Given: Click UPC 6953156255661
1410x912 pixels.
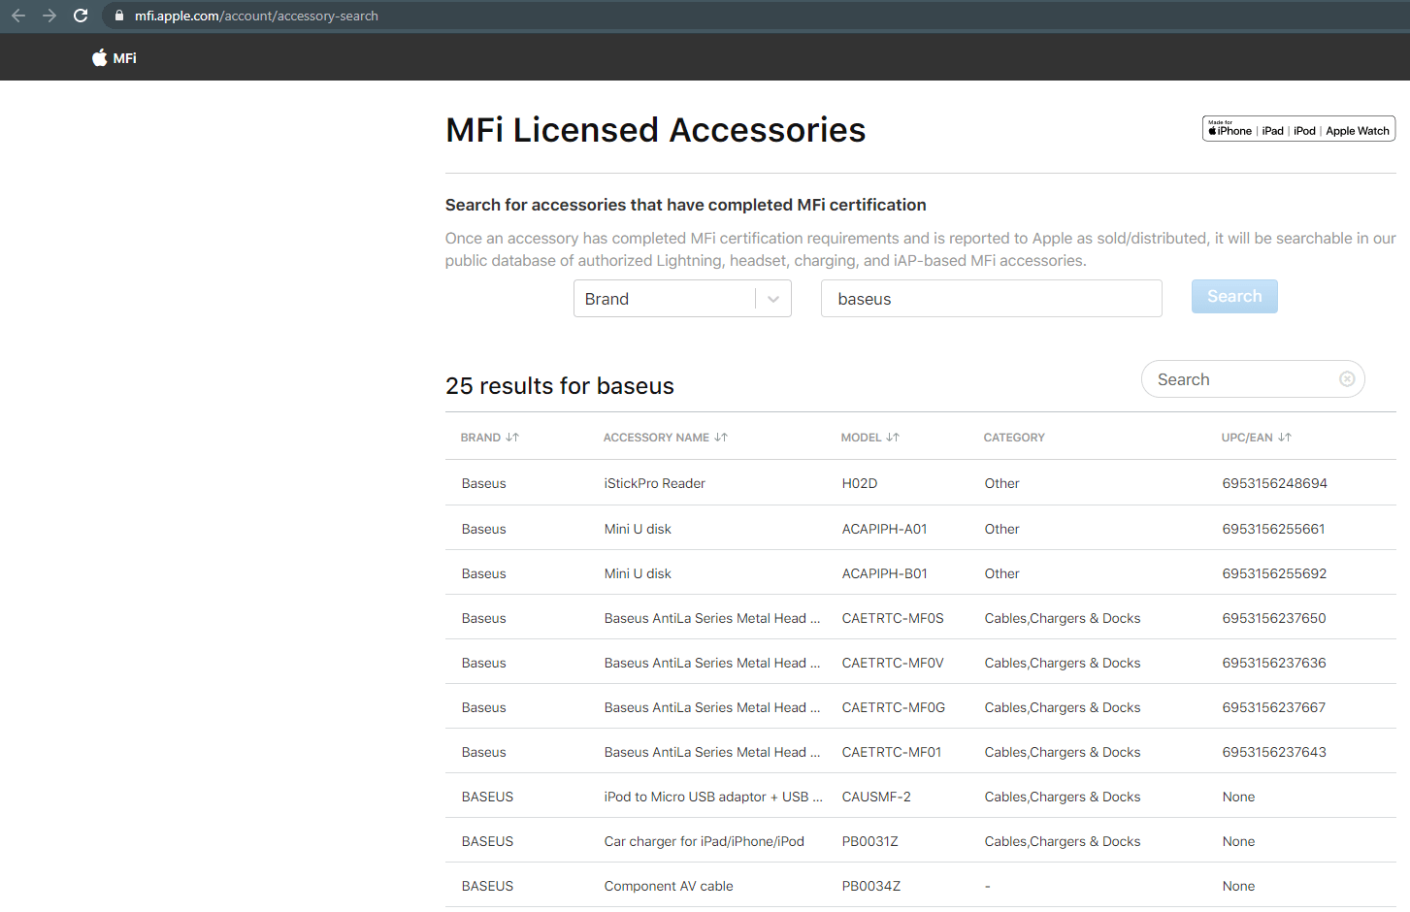Looking at the screenshot, I should [1274, 529].
